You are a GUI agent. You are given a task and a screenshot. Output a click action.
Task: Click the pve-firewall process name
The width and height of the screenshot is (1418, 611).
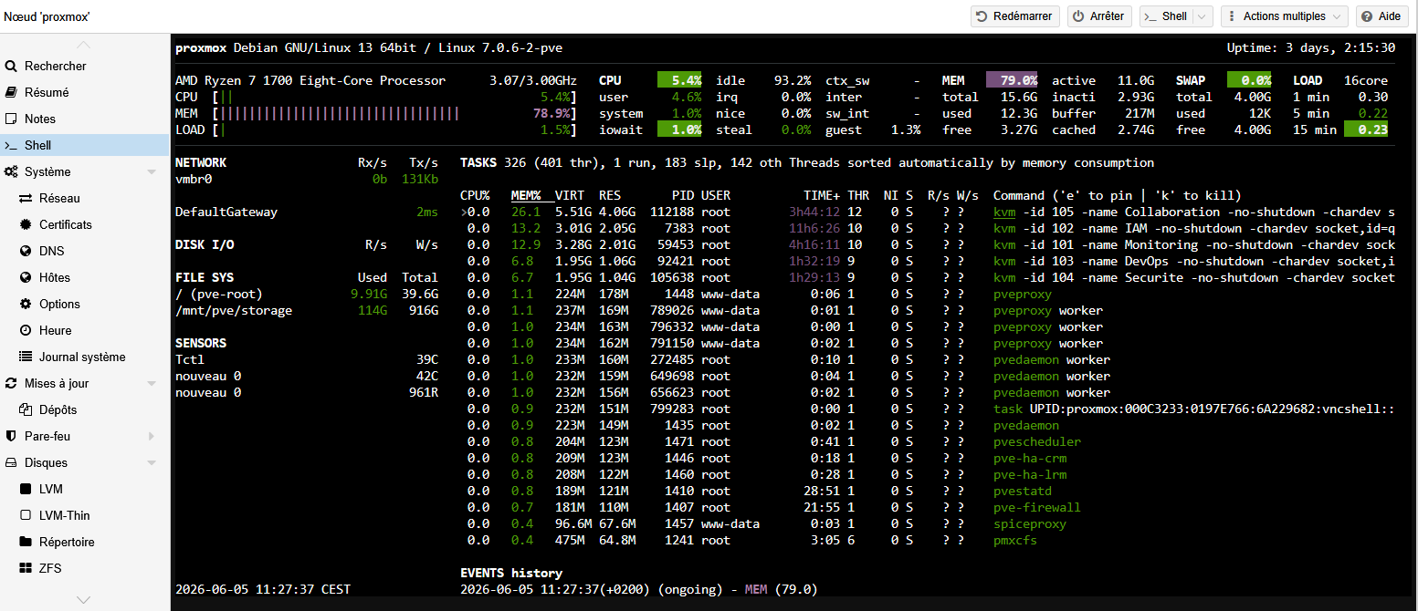pos(1037,507)
